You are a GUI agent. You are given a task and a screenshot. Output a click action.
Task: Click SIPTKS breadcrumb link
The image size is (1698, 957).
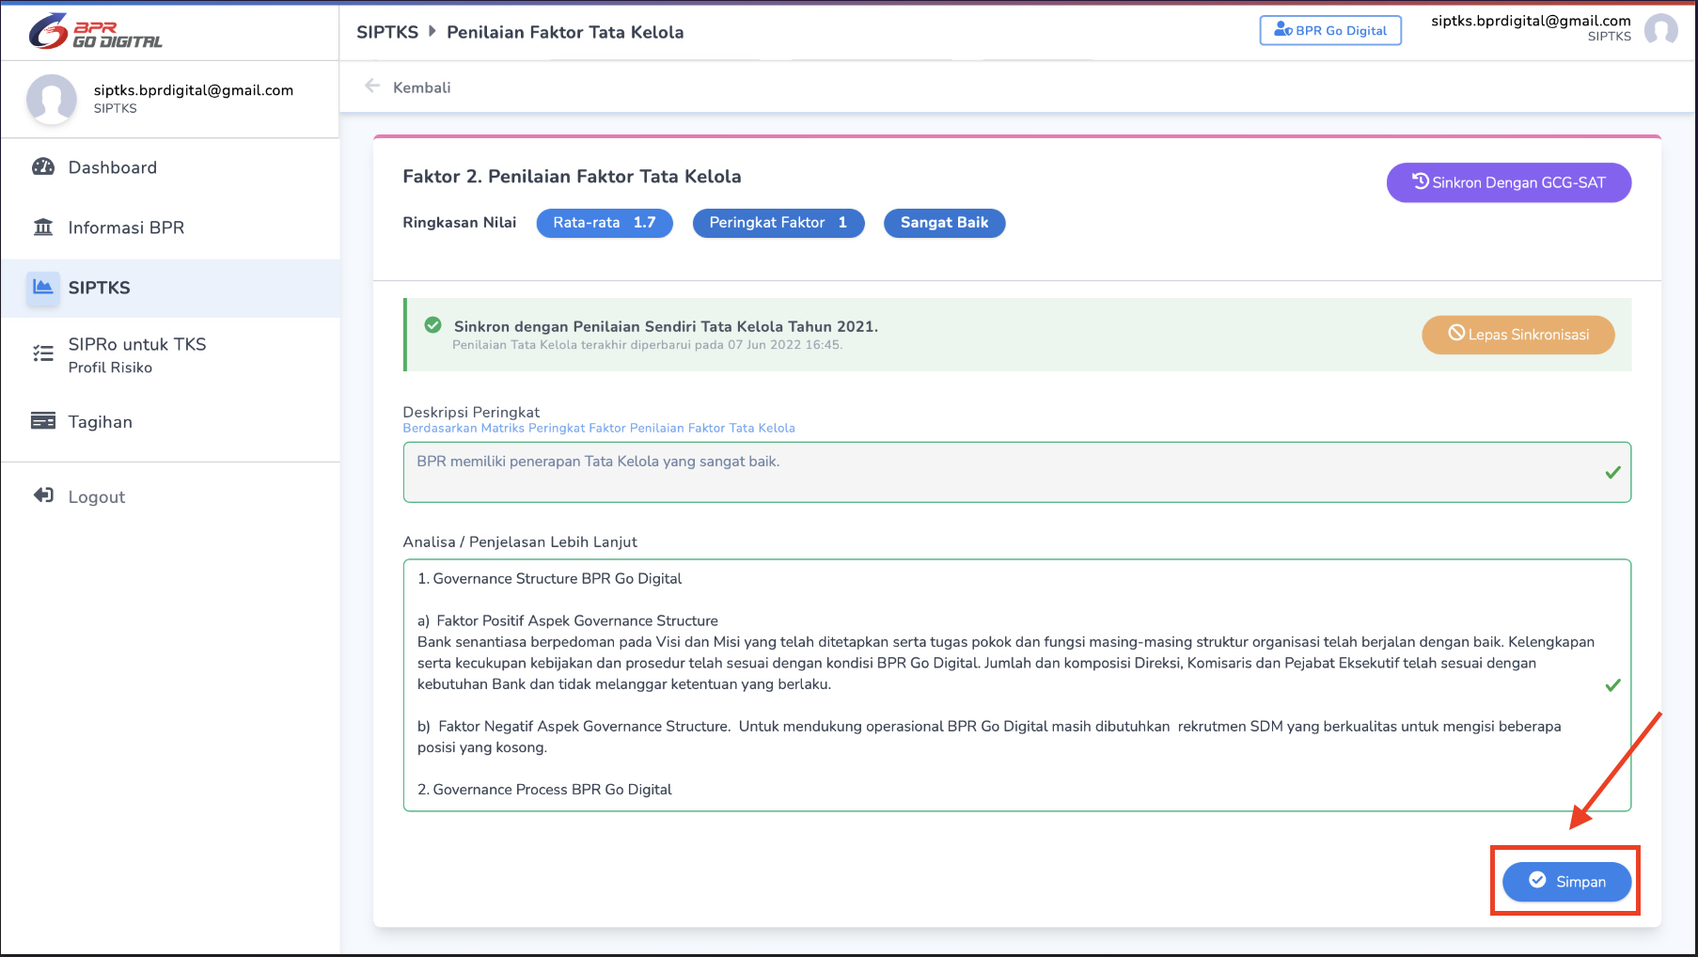[387, 32]
